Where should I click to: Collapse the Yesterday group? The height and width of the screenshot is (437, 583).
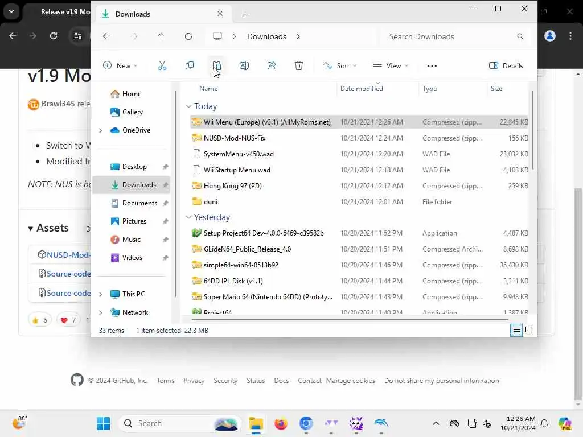pos(188,217)
